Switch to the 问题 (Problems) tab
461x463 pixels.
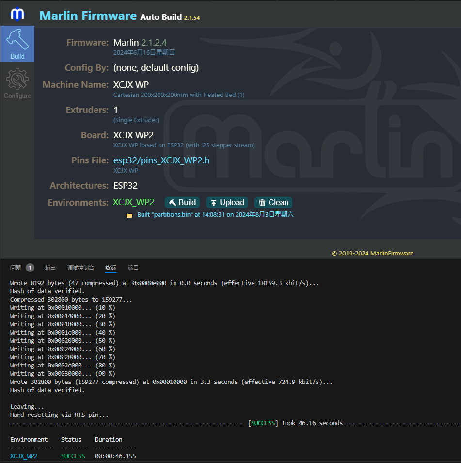(x=16, y=268)
